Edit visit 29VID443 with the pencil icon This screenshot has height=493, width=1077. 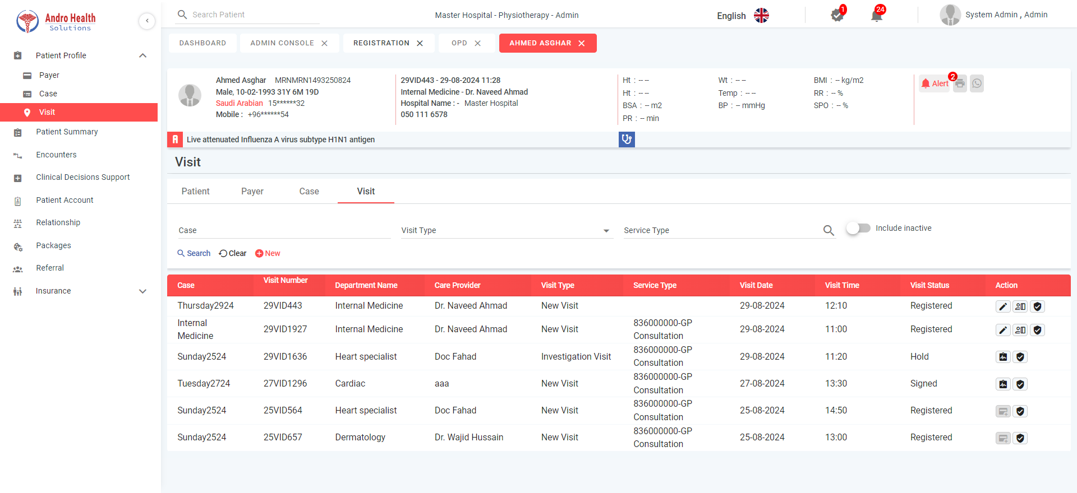(1003, 306)
